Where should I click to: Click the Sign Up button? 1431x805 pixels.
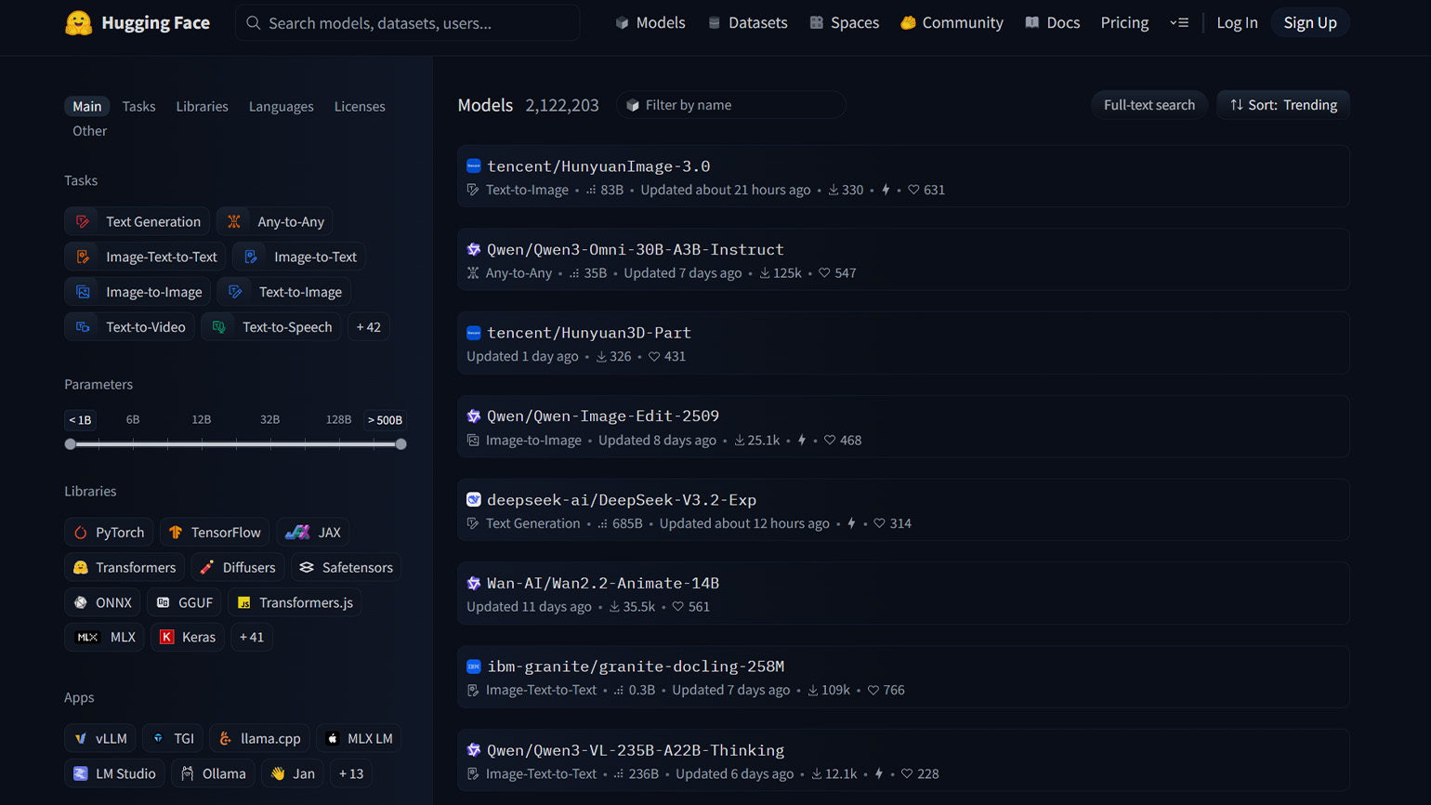point(1309,22)
